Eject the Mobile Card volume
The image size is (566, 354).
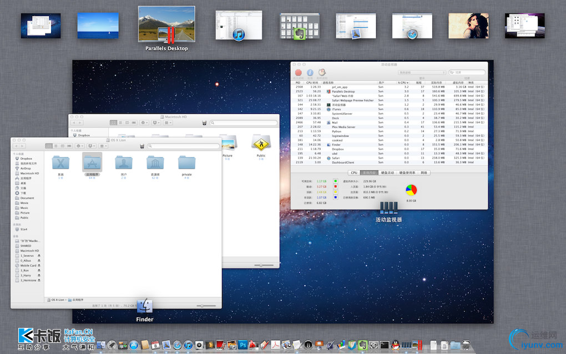39,266
